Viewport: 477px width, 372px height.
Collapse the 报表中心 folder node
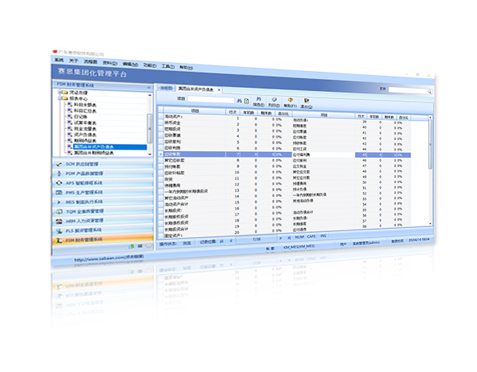pos(59,98)
